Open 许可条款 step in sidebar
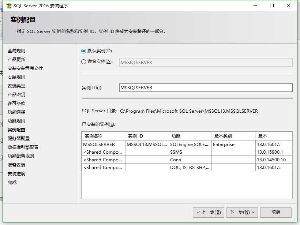 click(x=16, y=104)
